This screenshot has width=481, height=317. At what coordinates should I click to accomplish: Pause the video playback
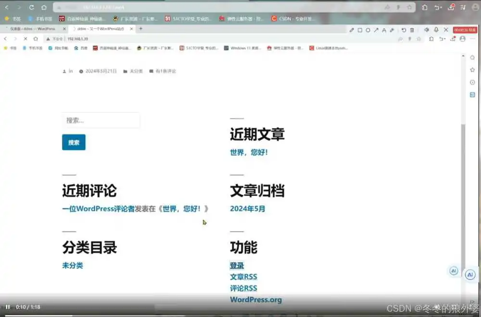pos(8,307)
